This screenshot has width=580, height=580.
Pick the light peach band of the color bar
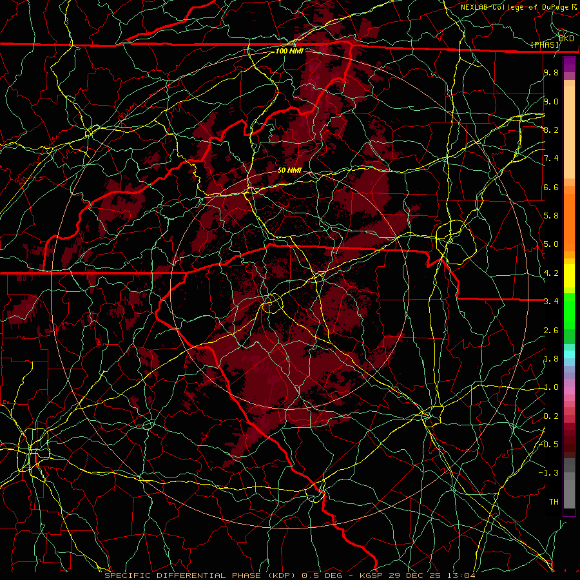click(569, 133)
